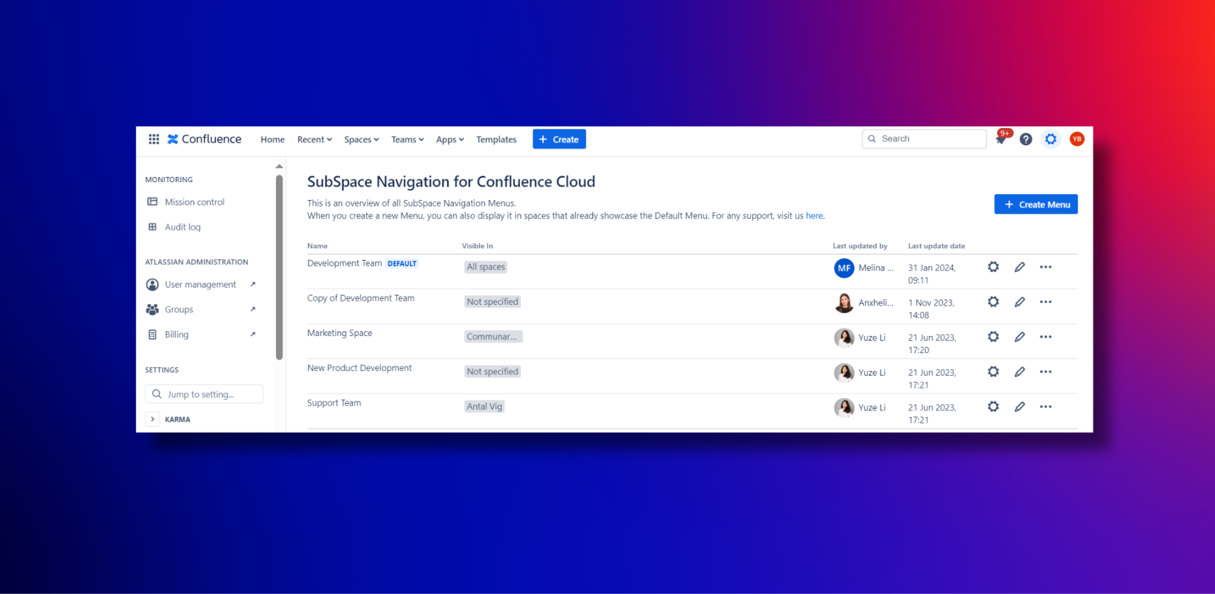Click edit pencil for Copy of Development Team
This screenshot has width=1215, height=594.
click(1020, 302)
